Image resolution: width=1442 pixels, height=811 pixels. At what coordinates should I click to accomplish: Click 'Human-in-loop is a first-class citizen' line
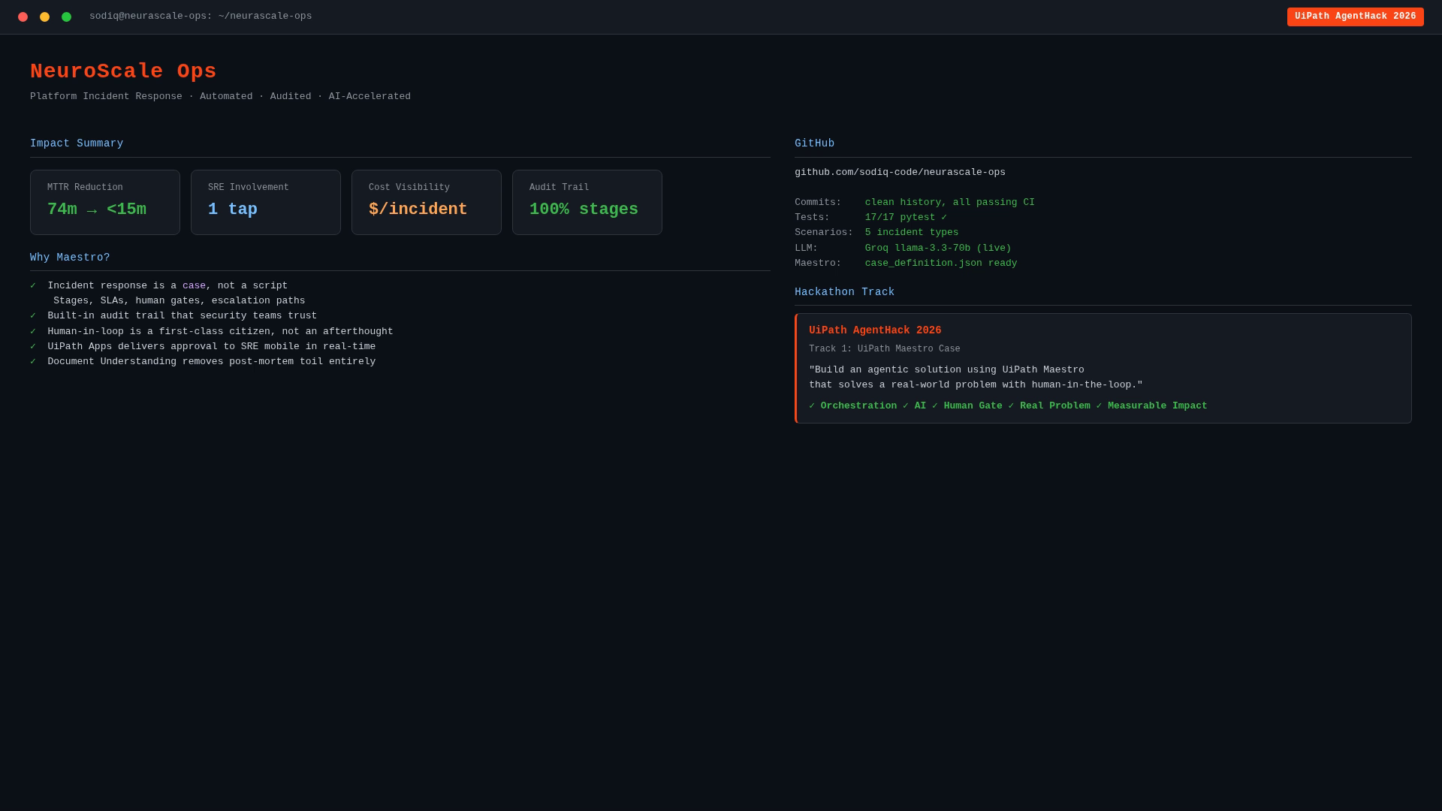(220, 332)
